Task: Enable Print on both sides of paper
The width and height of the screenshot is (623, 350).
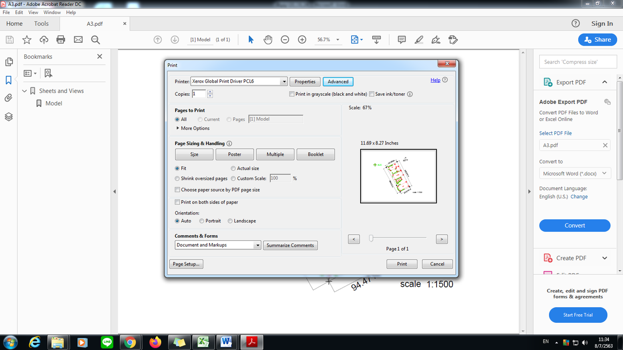Action: [177, 202]
